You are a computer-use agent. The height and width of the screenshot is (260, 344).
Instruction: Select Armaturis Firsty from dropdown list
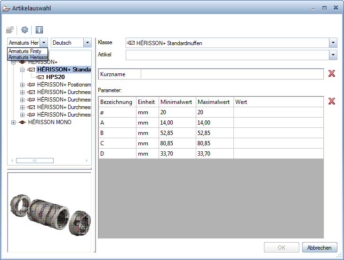tap(27, 51)
